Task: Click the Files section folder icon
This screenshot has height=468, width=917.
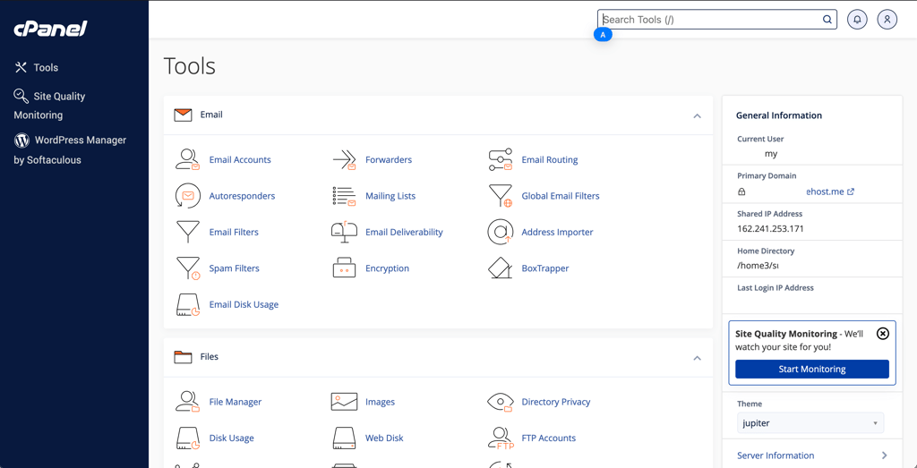Action: [183, 356]
